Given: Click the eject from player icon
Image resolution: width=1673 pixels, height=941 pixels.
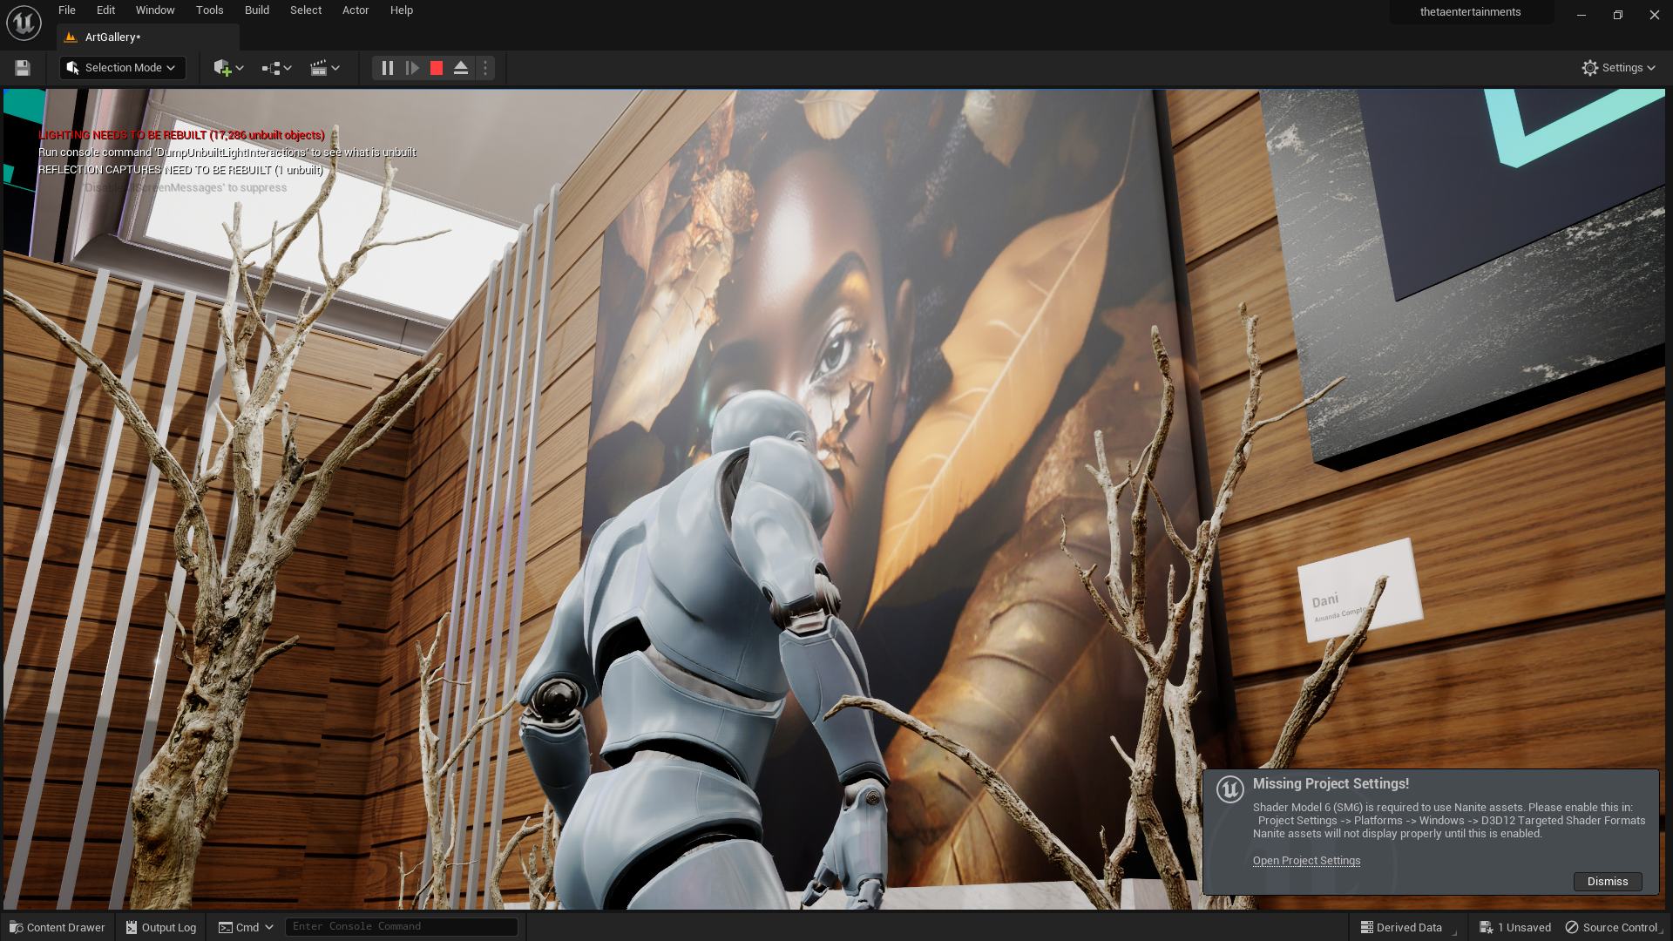Looking at the screenshot, I should tap(461, 68).
